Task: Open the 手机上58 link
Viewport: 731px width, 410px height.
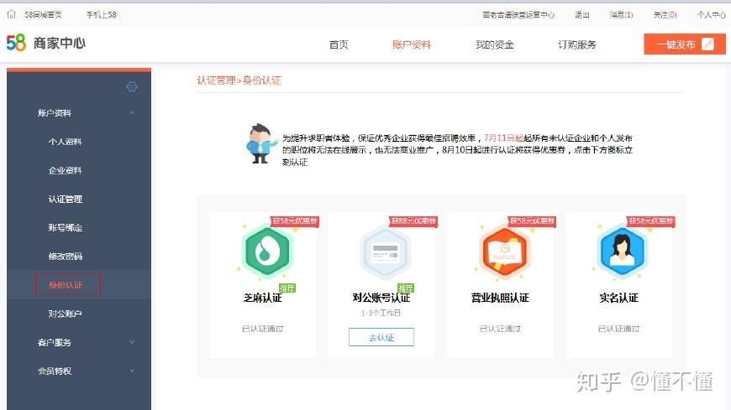Action: click(101, 15)
